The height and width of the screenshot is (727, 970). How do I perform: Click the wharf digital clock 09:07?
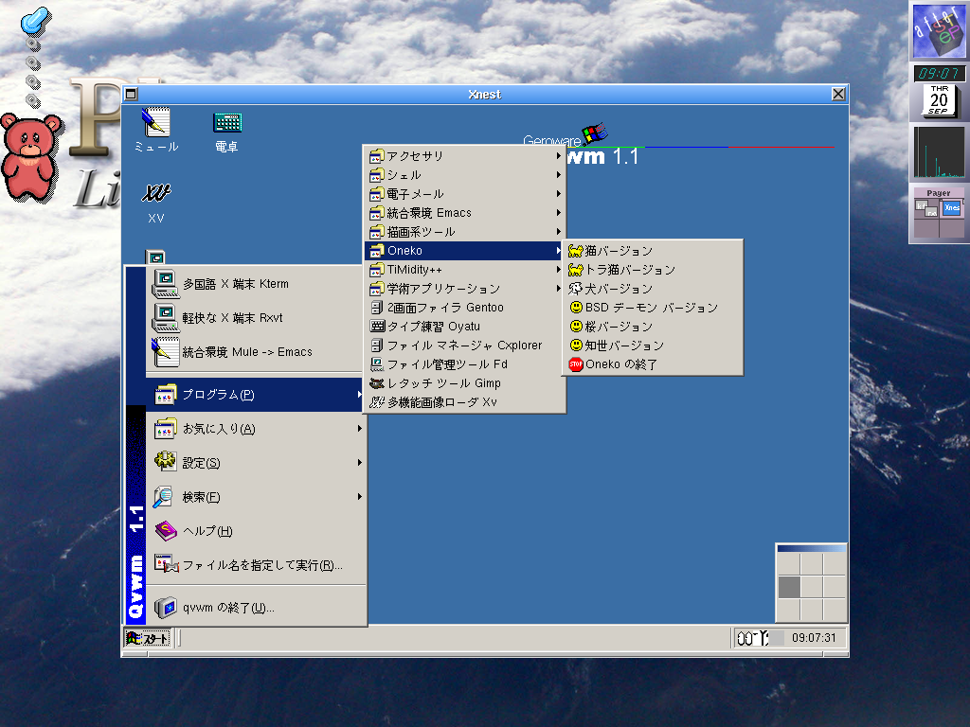coord(939,74)
